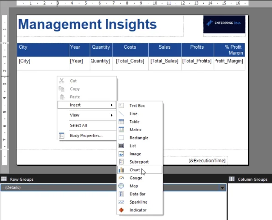272x220 pixels.
Task: Open the Details row group dropdown arrow
Action: (x=222, y=188)
